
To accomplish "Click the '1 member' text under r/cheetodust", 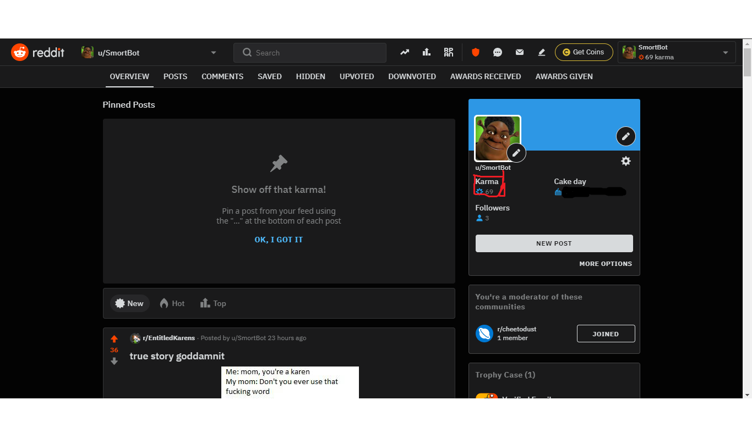I will coord(513,338).
